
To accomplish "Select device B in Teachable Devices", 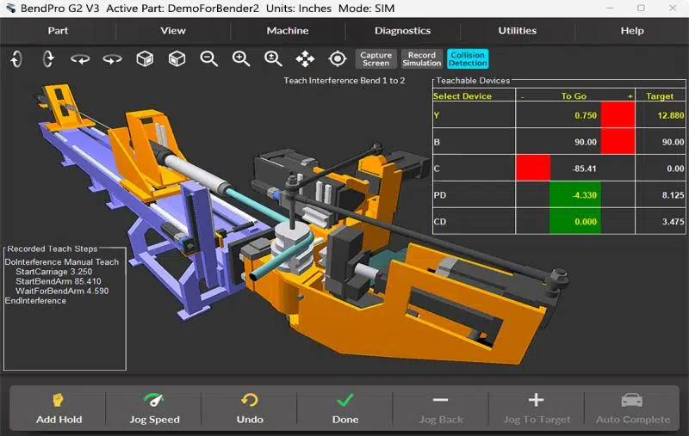I will [474, 142].
